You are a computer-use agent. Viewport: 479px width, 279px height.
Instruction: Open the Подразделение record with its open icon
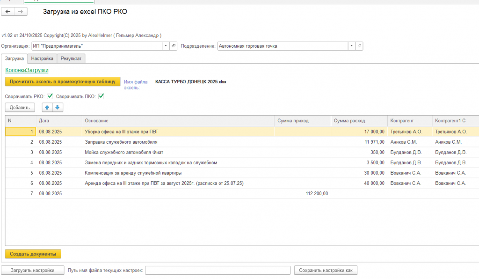(x=359, y=46)
